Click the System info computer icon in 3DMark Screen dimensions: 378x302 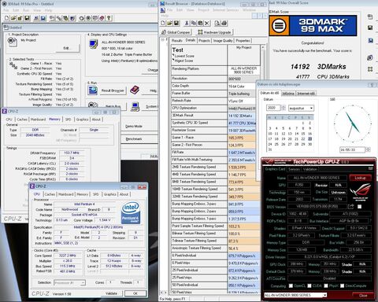135,106
